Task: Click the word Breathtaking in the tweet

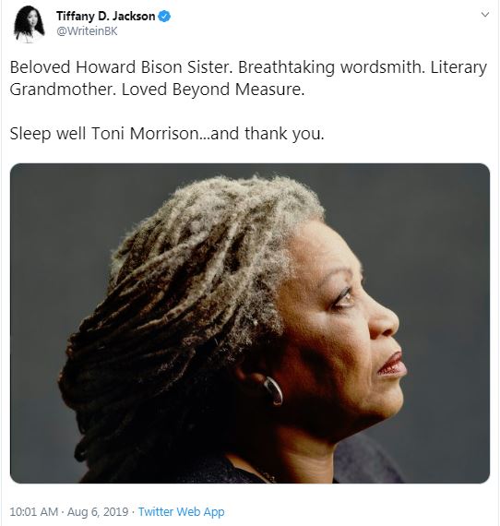Action: coord(286,67)
